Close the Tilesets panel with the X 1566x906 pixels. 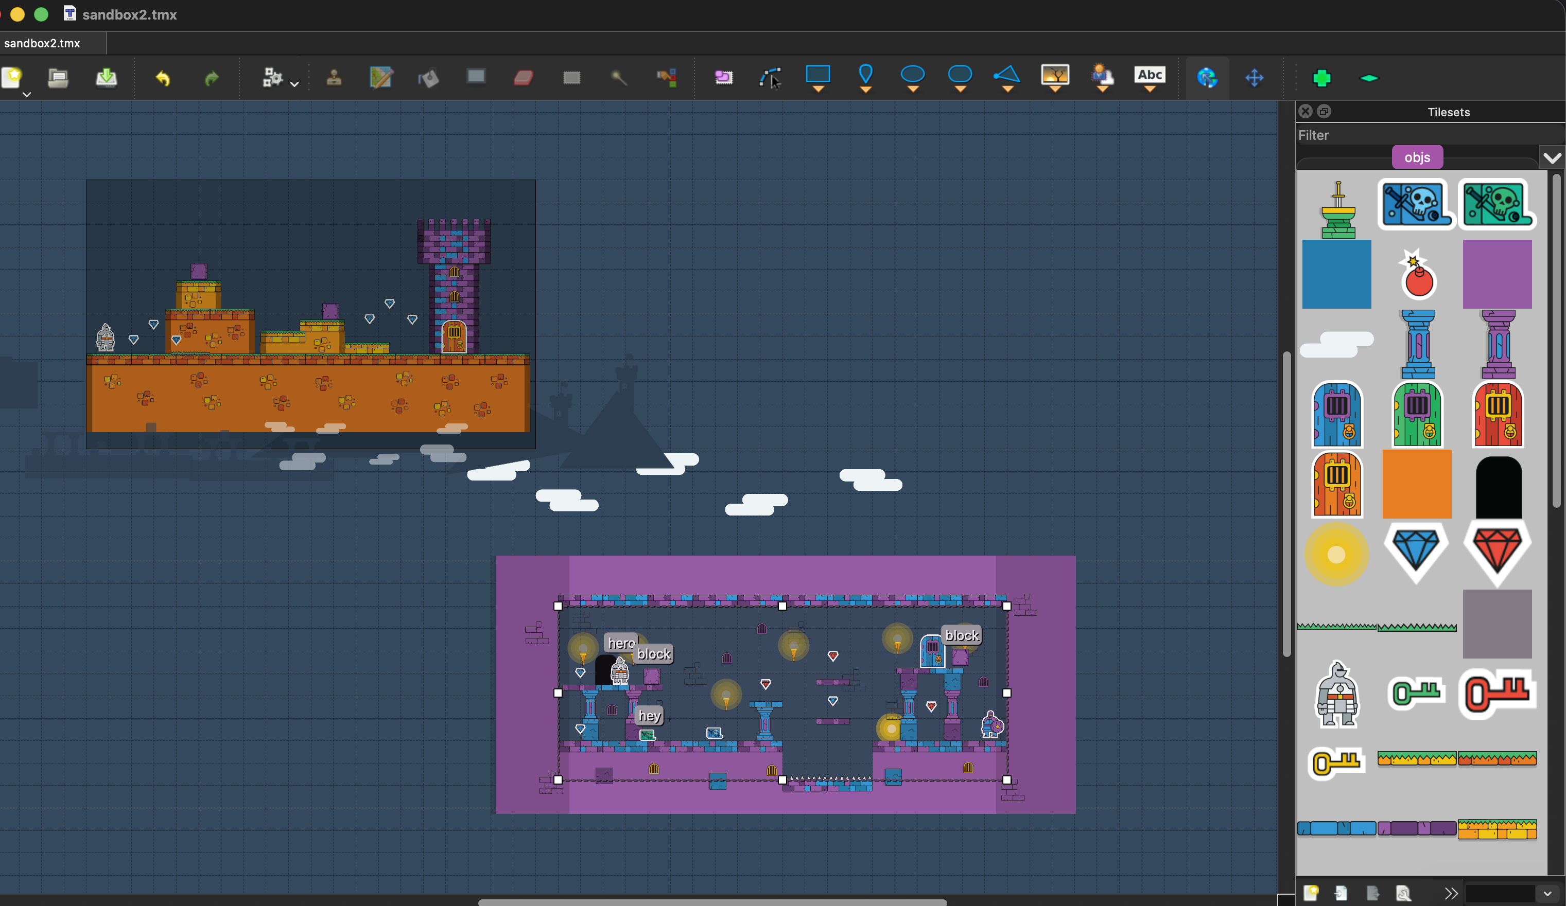click(x=1305, y=111)
